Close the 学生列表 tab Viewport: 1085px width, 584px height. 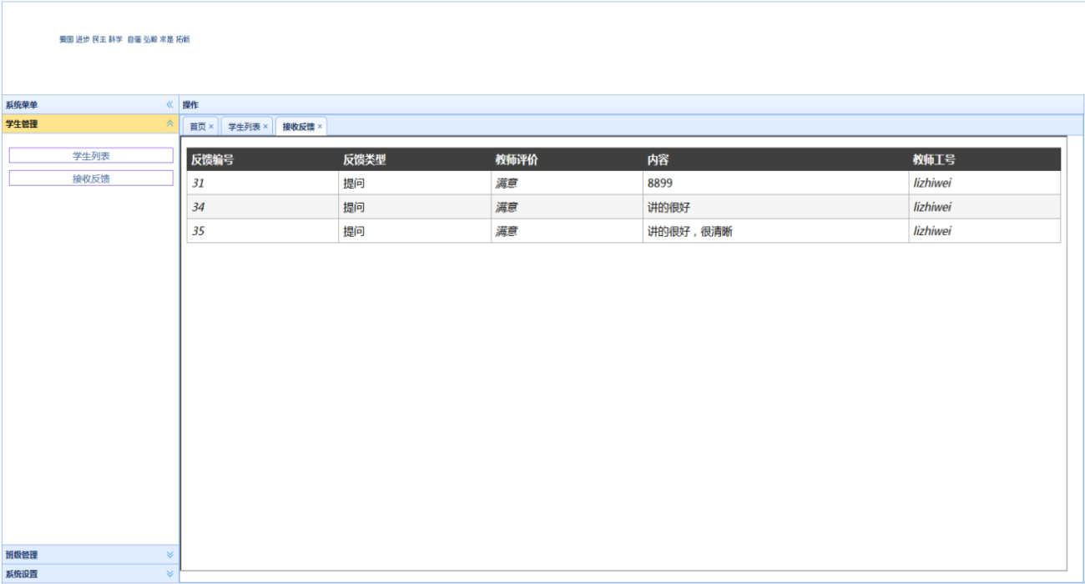coord(265,126)
